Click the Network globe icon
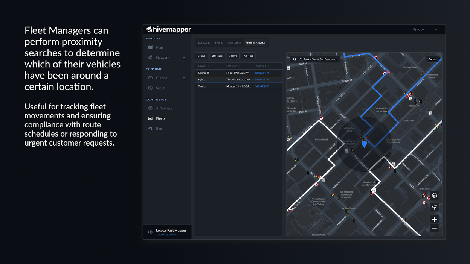The height and width of the screenshot is (264, 470). 150,58
